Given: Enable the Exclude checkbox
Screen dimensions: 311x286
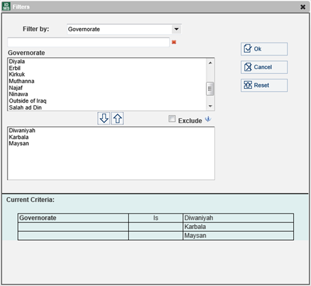Looking at the screenshot, I should coord(172,118).
